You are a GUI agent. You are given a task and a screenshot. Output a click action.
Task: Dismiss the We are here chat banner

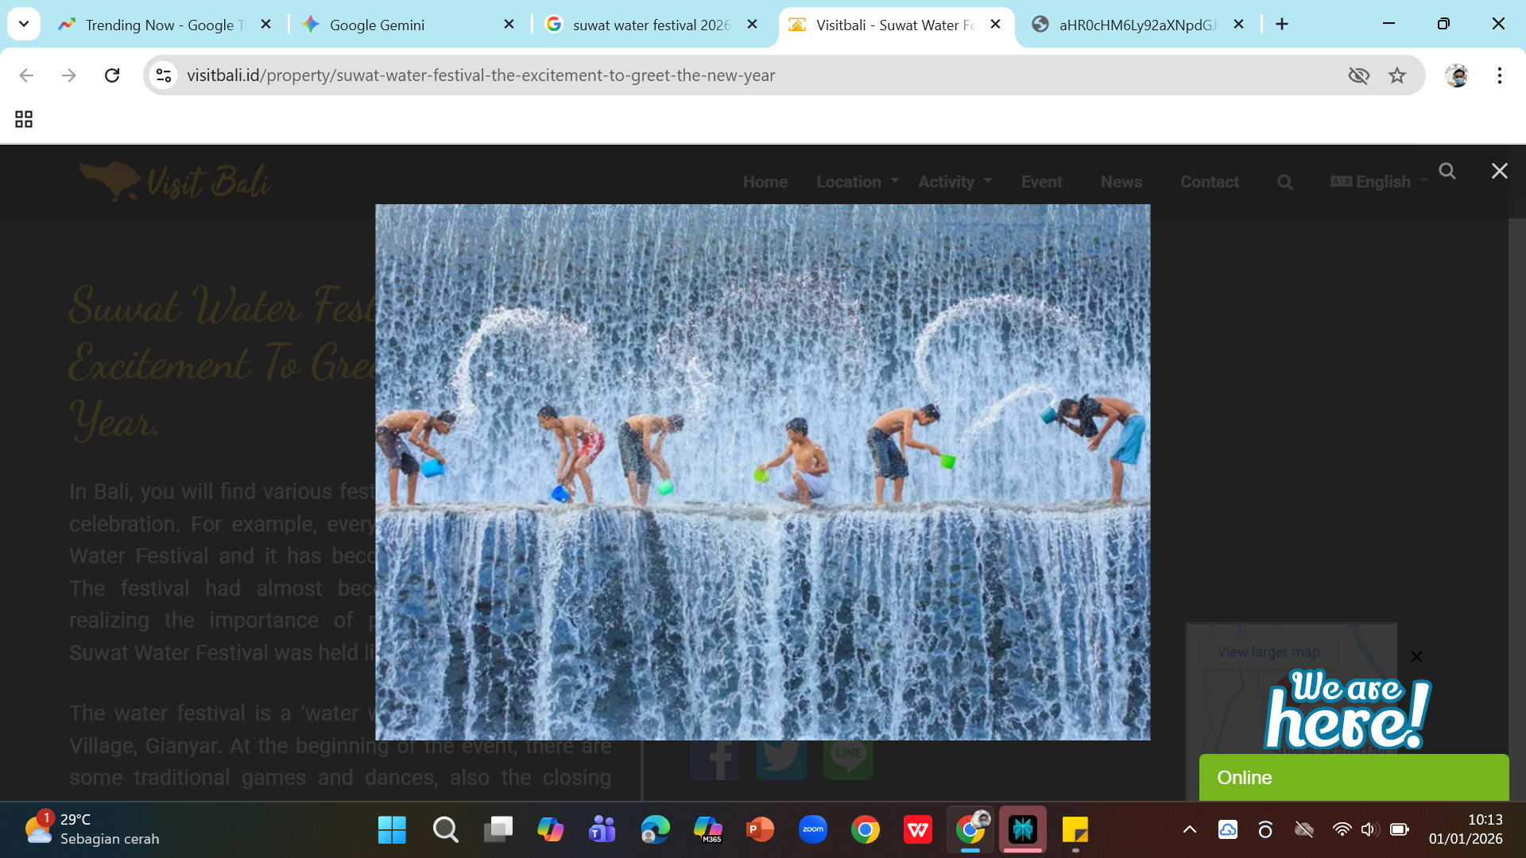coord(1416,657)
